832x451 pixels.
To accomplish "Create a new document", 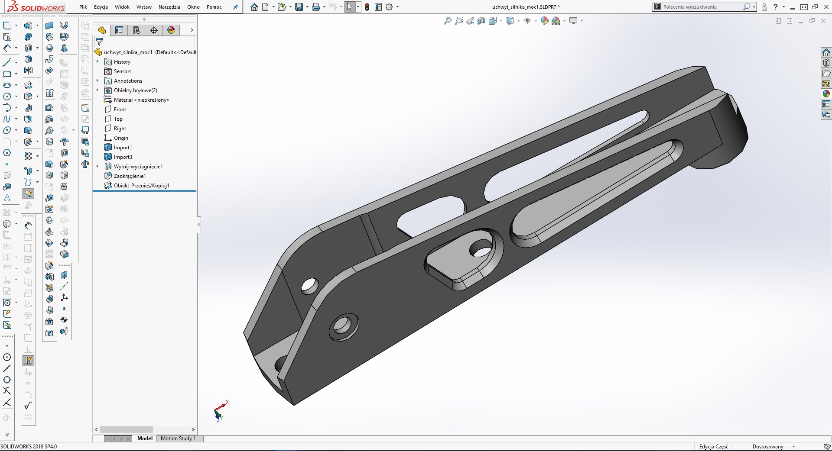I will tap(265, 7).
